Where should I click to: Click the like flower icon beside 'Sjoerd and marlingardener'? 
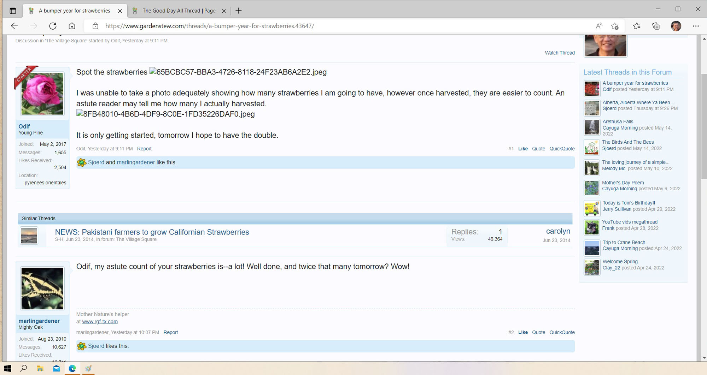pyautogui.click(x=82, y=162)
